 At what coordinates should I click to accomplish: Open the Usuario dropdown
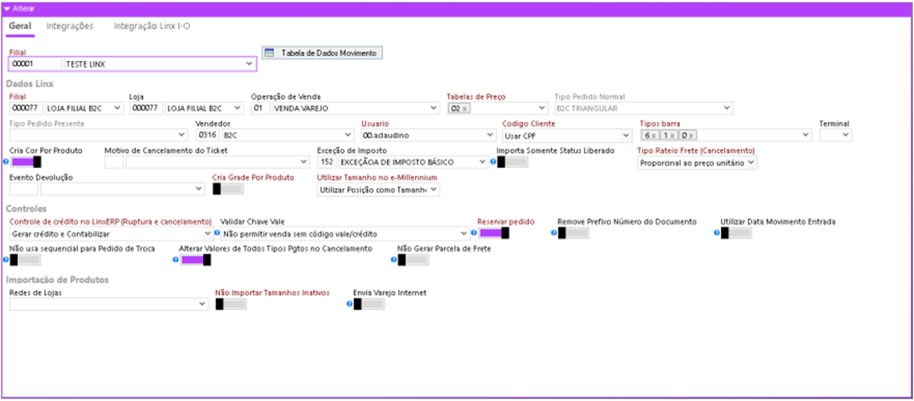click(490, 135)
